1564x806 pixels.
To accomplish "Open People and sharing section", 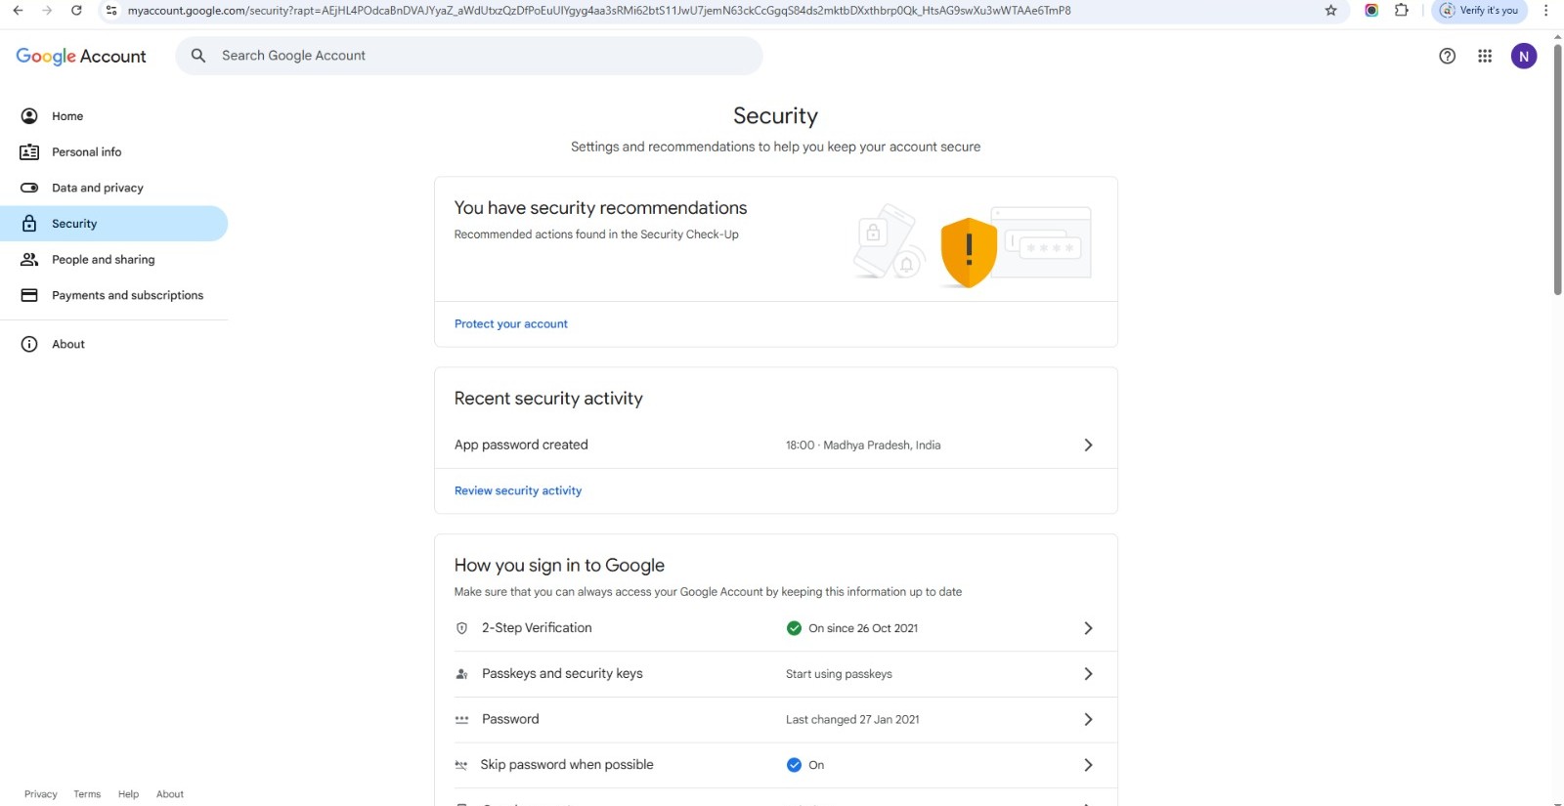I will click(x=113, y=260).
